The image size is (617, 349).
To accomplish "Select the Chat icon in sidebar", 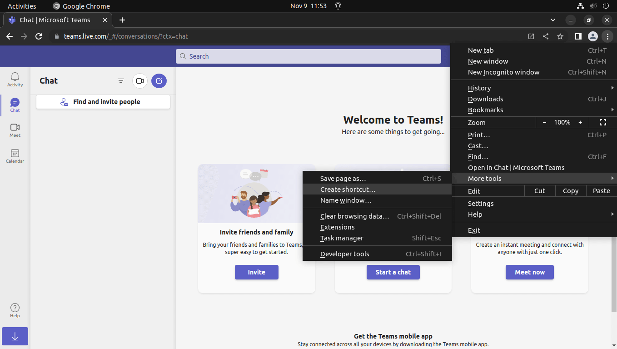I will pos(15,105).
